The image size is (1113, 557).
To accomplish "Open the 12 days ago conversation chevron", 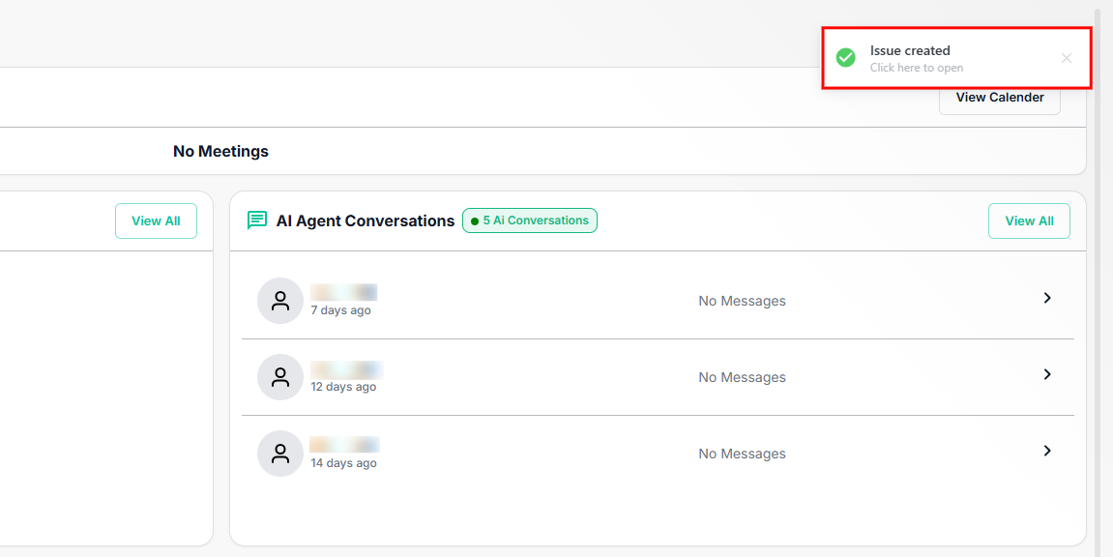I will click(x=1047, y=375).
